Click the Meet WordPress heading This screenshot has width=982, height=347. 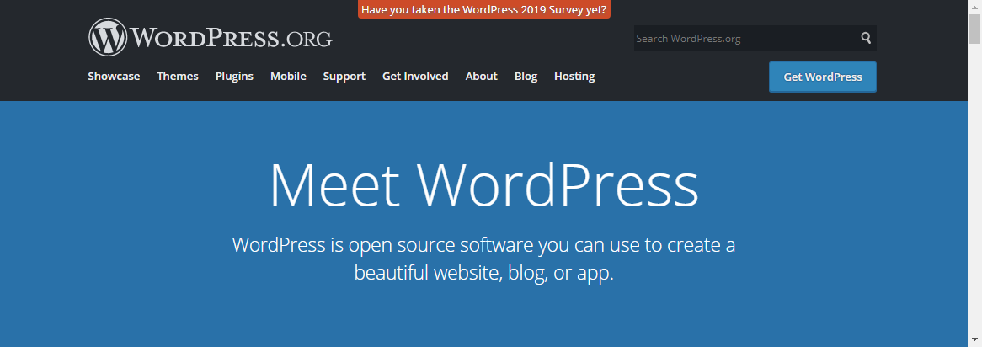tap(483, 184)
